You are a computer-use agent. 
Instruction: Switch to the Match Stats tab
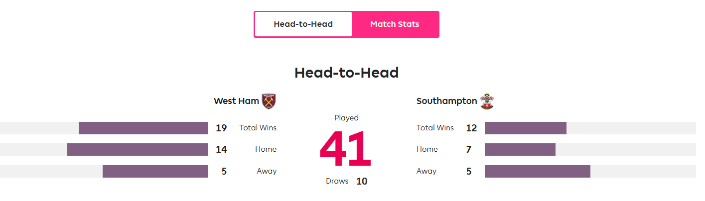pyautogui.click(x=395, y=24)
